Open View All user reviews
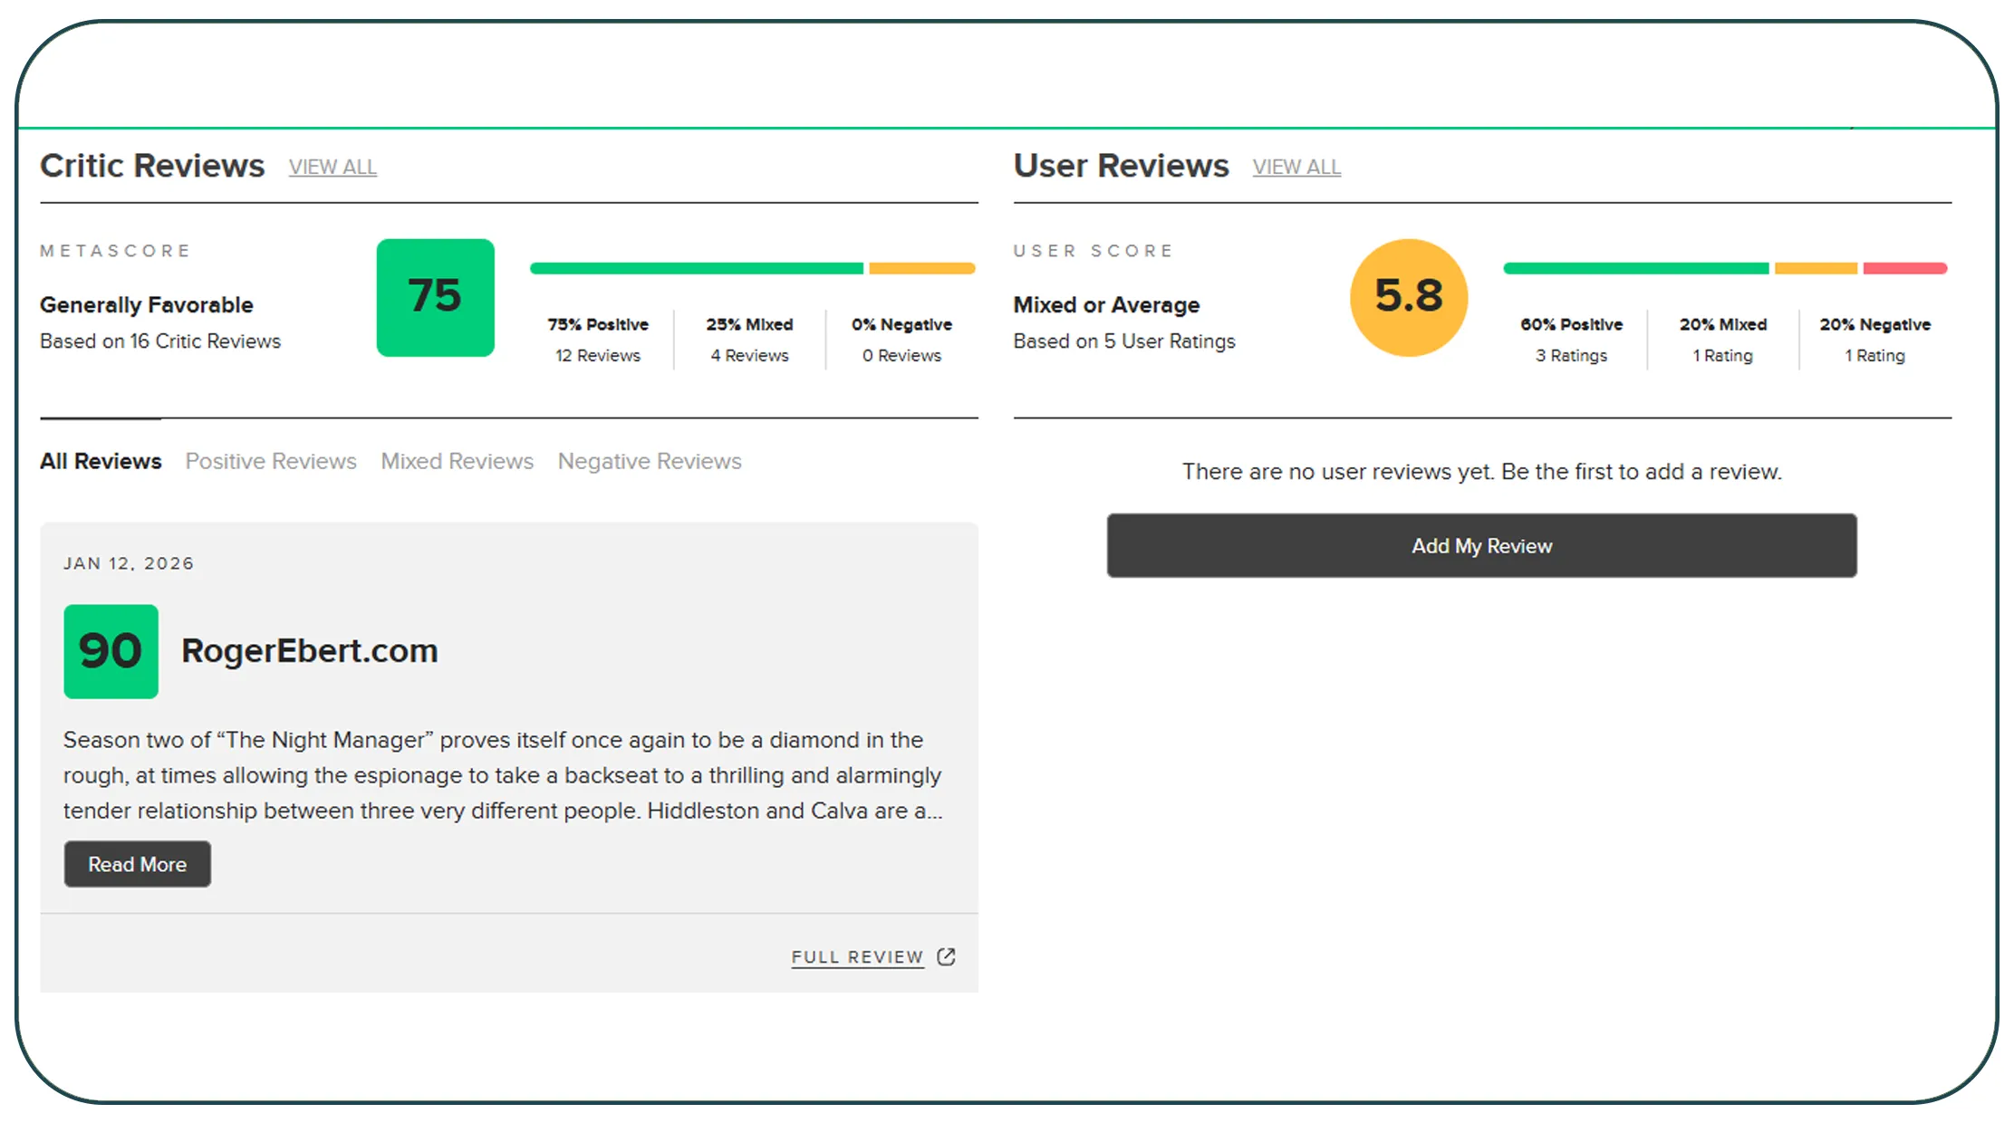Image resolution: width=2014 pixels, height=1123 pixels. click(x=1296, y=168)
